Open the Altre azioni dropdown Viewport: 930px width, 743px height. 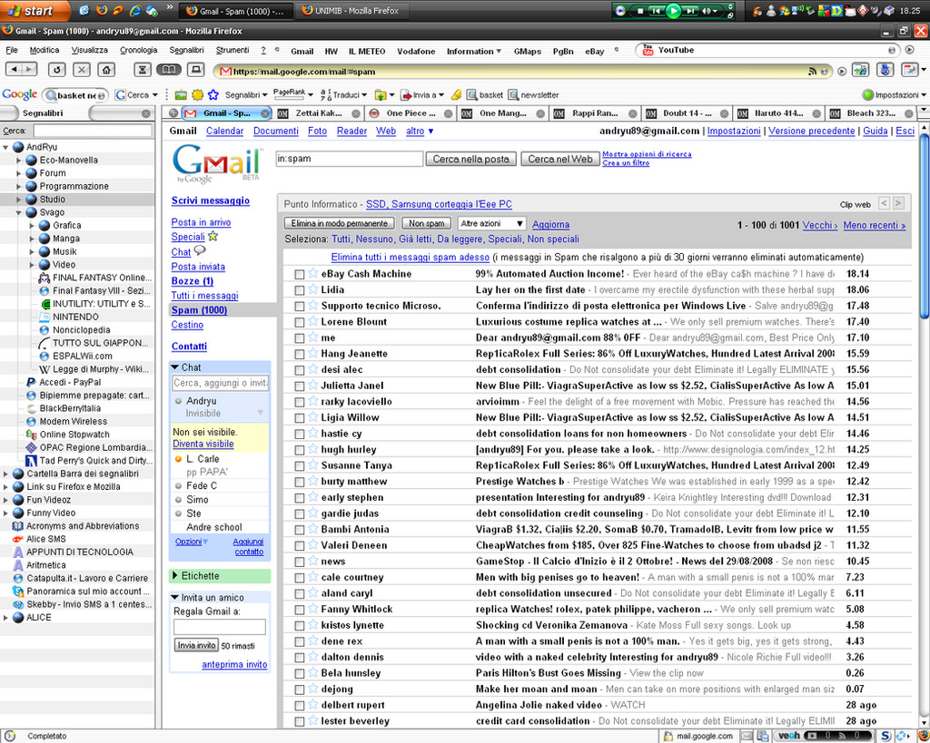point(492,223)
